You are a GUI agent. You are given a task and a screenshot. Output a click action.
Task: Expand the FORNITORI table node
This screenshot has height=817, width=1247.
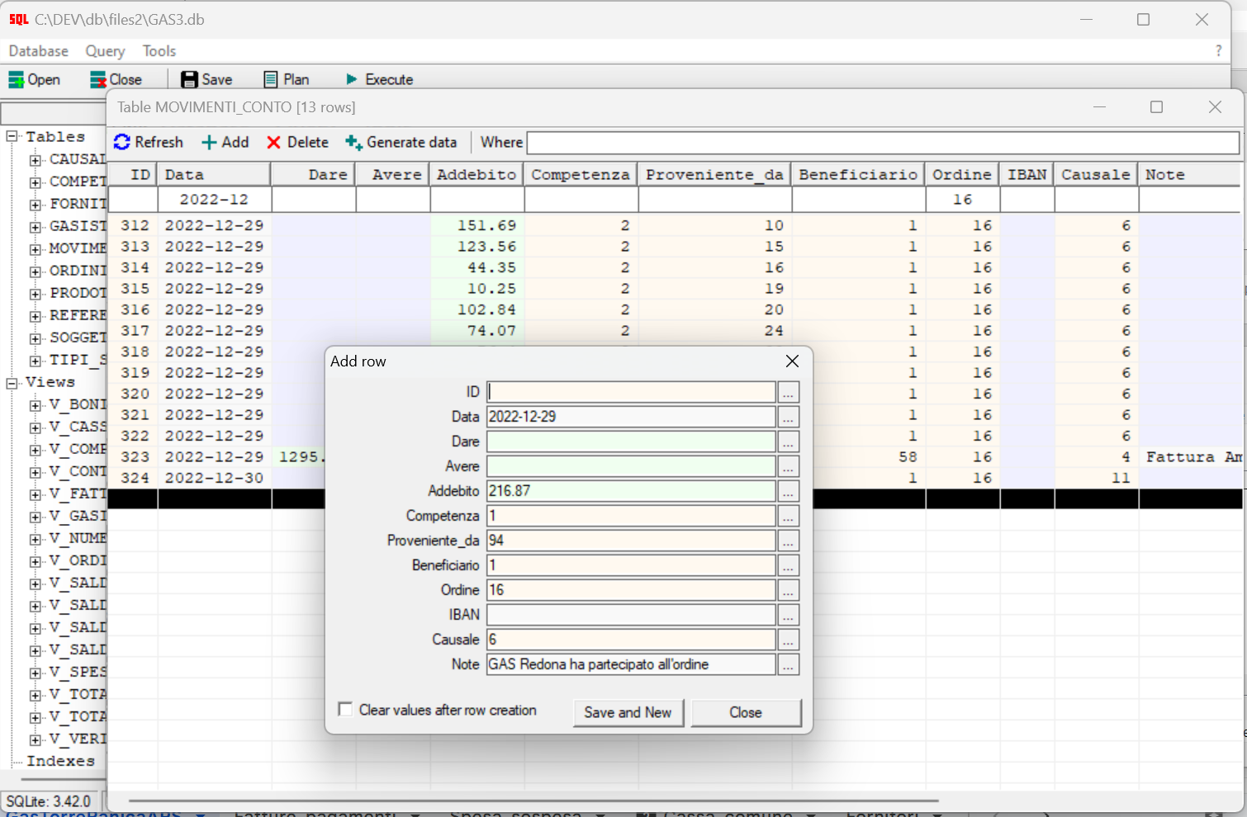coord(34,203)
